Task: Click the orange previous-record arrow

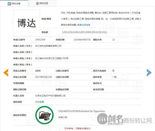Action: click(6, 73)
